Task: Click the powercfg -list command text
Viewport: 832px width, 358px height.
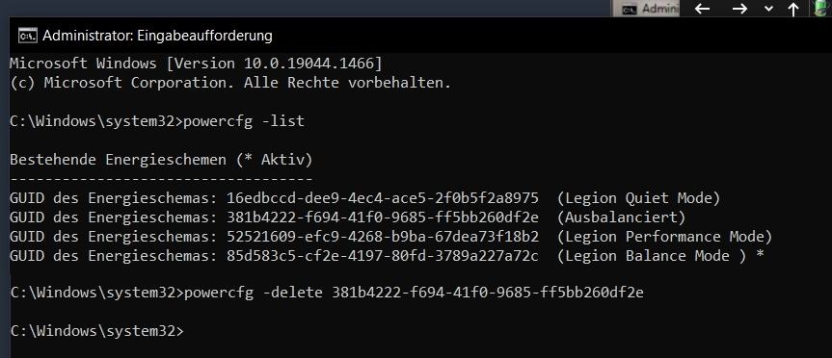Action: [x=244, y=121]
